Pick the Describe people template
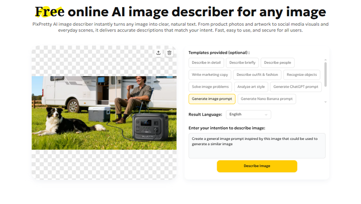This screenshot has width=361, height=204. (278, 63)
